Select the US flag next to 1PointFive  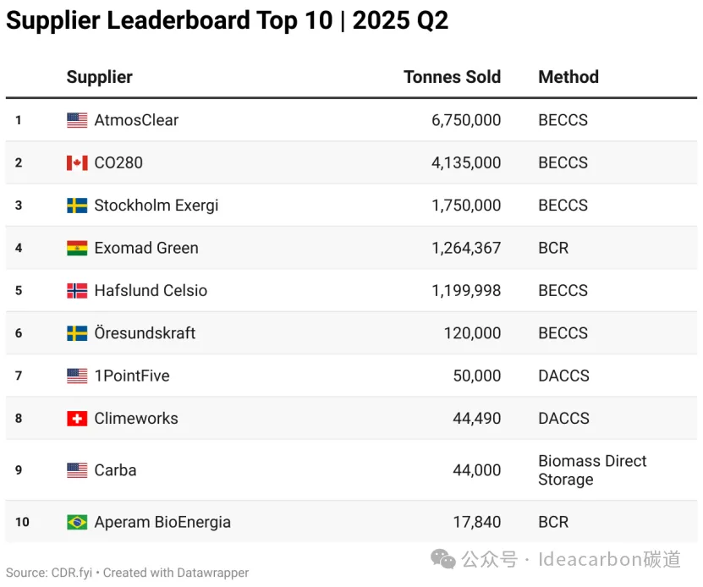click(77, 376)
